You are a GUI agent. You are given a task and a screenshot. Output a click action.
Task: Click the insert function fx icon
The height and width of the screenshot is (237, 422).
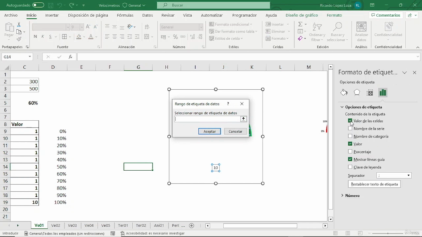pyautogui.click(x=71, y=57)
